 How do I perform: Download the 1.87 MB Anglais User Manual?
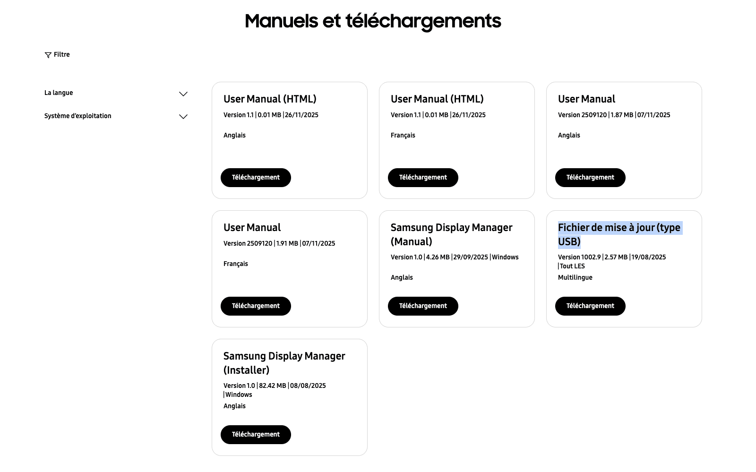(x=590, y=178)
